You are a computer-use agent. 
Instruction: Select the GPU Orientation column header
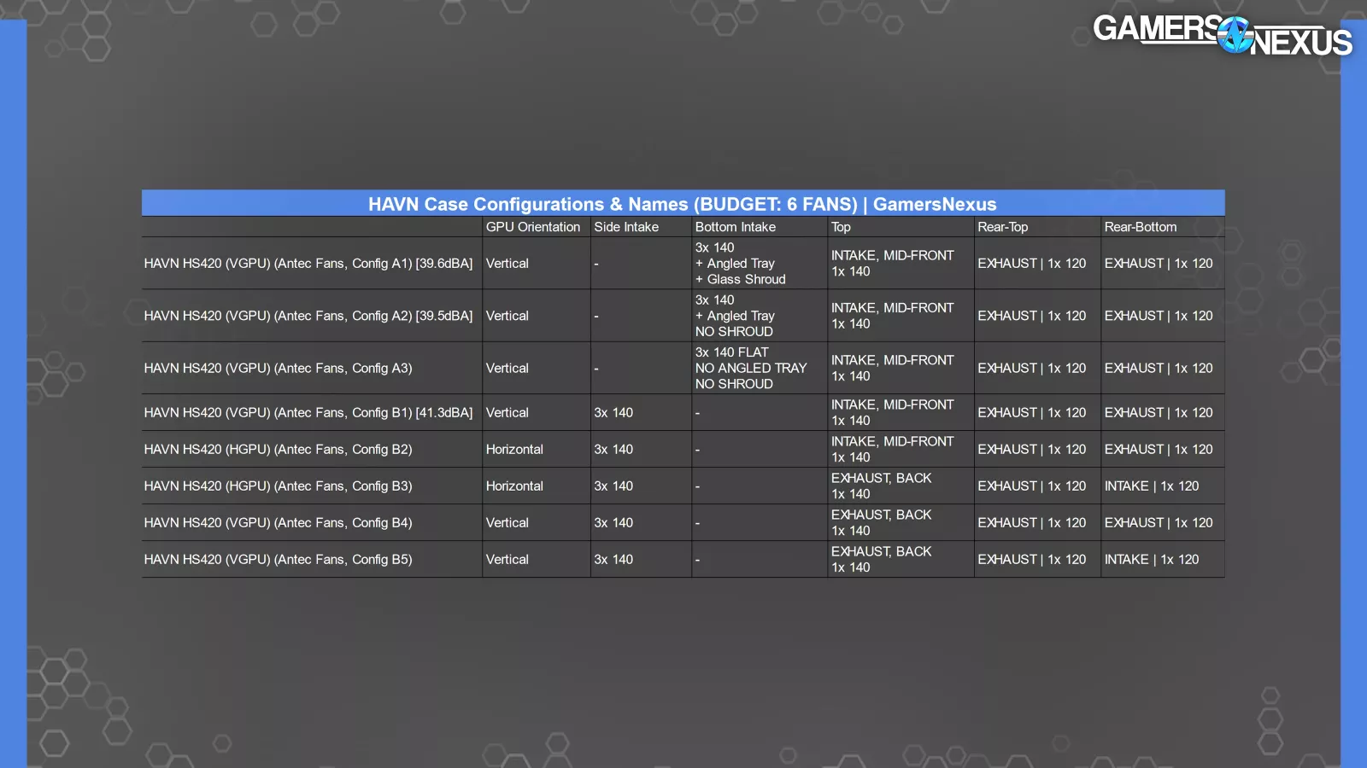coord(532,227)
